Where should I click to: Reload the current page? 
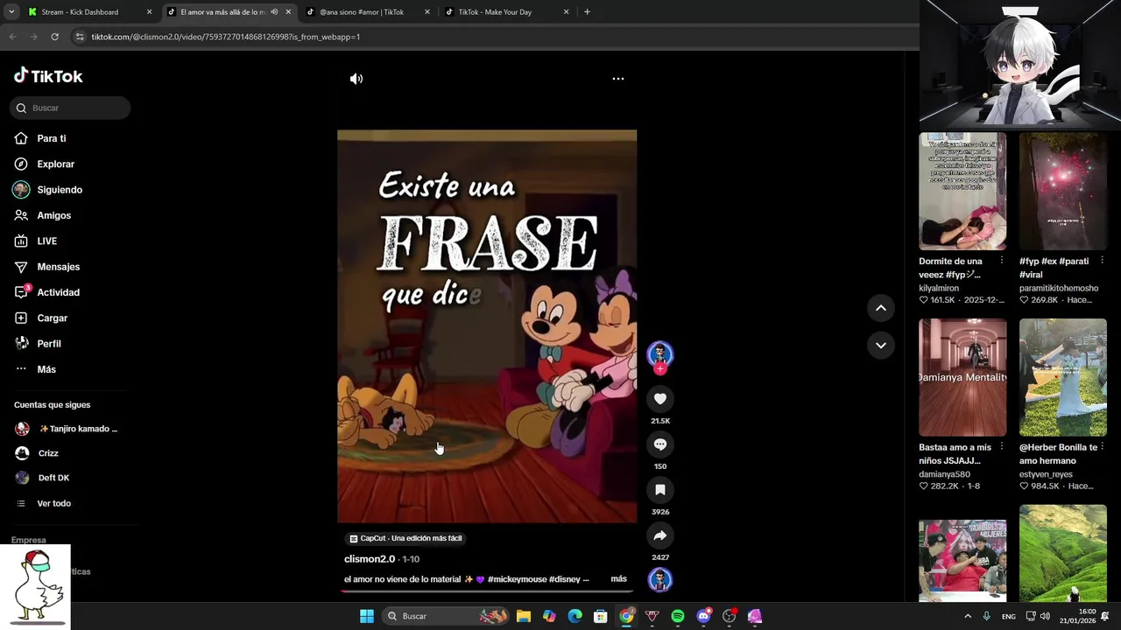[x=54, y=37]
